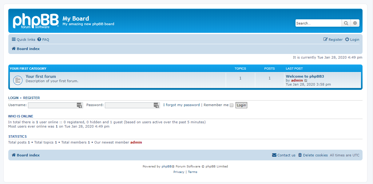
Task: Click password manager icon in Password field
Action: (x=157, y=105)
